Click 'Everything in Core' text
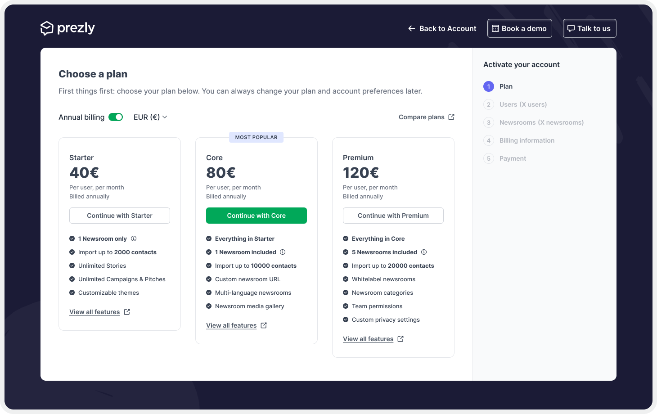Viewport: 657px width, 414px height. [x=378, y=238]
